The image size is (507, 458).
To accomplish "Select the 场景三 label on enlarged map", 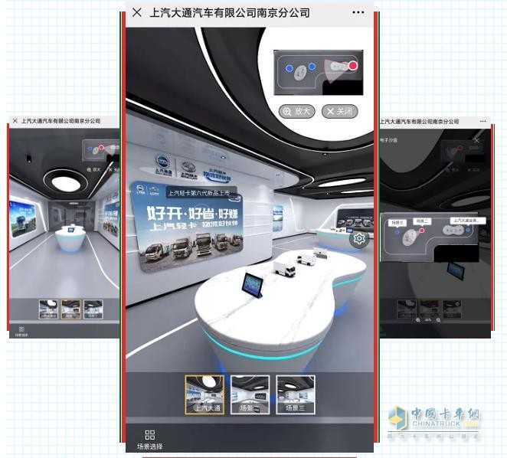I will (x=397, y=223).
